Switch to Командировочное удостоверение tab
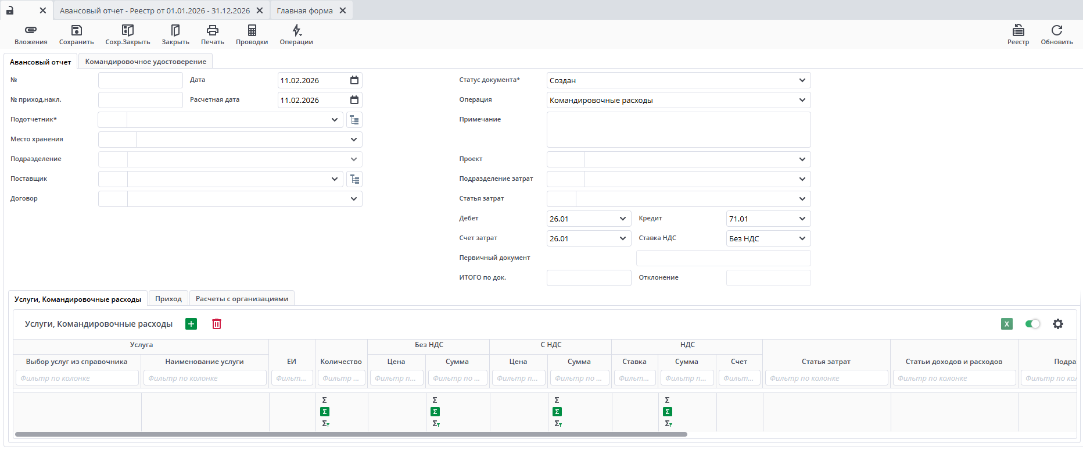The image size is (1083, 457). (145, 62)
